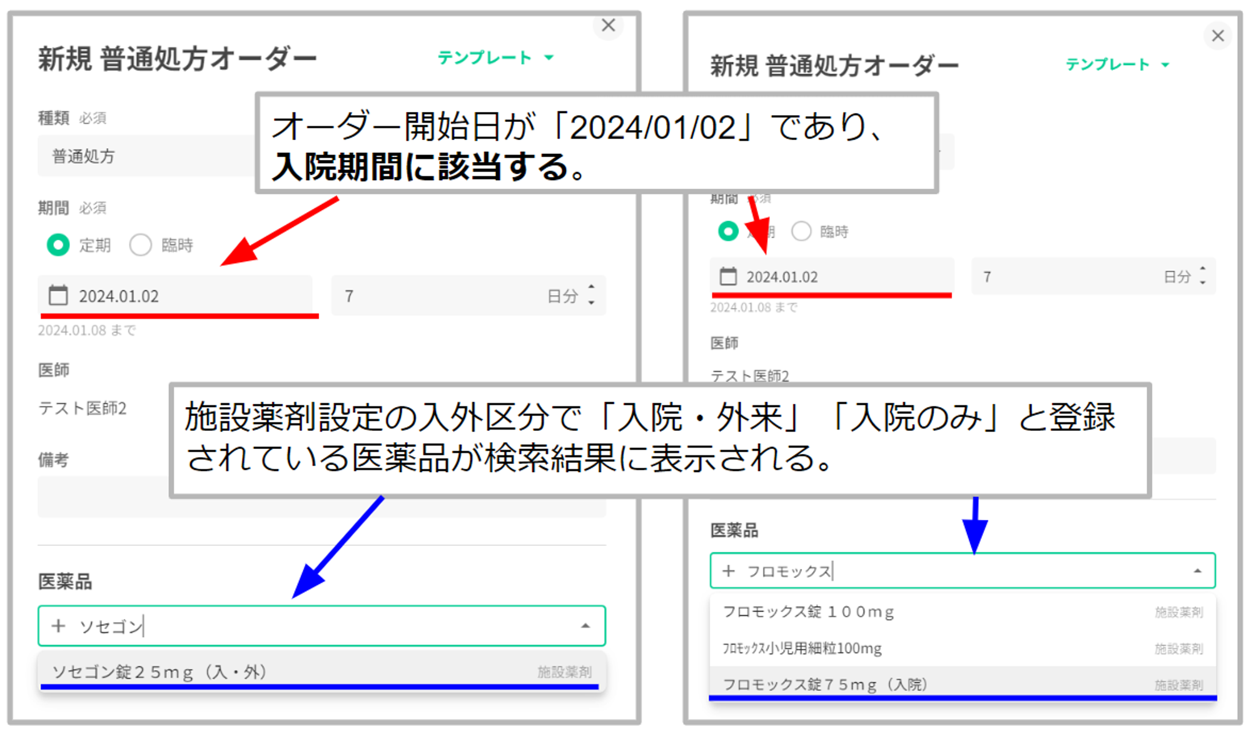The image size is (1251, 731).
Task: Collapse the ソセゴン medicine search dropdown arrow
Action: click(585, 626)
